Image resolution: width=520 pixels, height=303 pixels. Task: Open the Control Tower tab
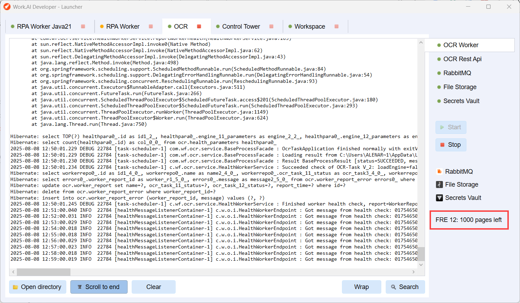click(x=241, y=27)
